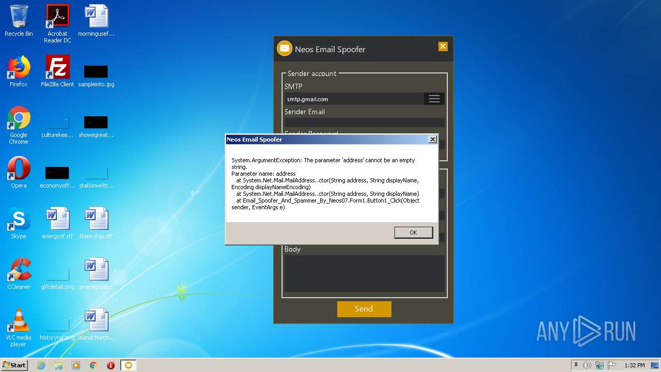Select giftdetail.png desktop file
661x372 pixels.
tap(57, 279)
